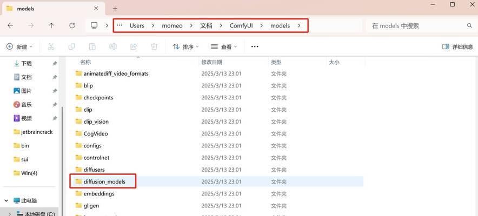Click the Cut scissors icon
478x216 pixels.
click(x=51, y=46)
